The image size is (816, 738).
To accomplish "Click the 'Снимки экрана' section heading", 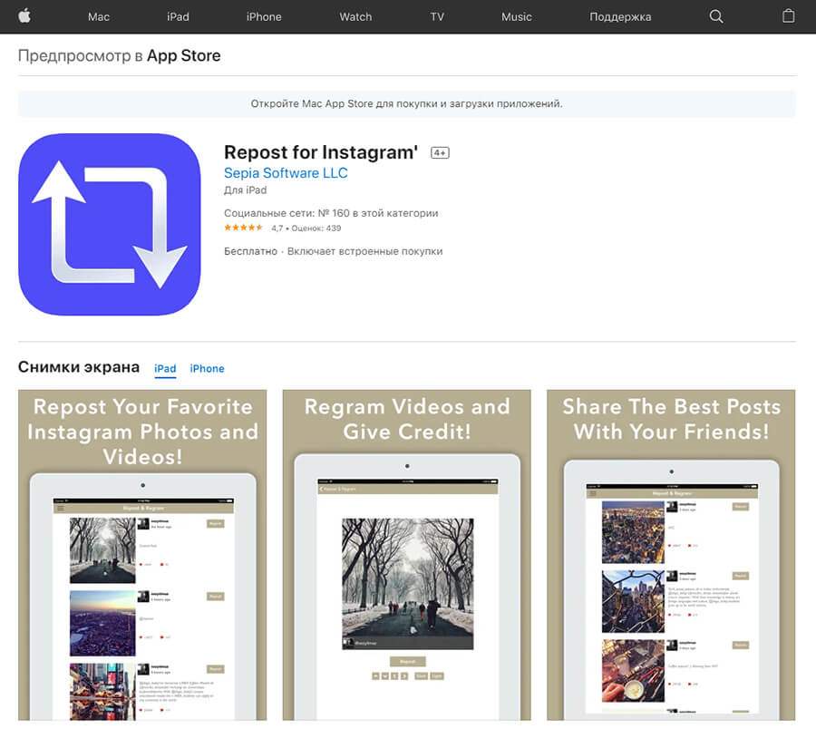I will click(x=79, y=367).
